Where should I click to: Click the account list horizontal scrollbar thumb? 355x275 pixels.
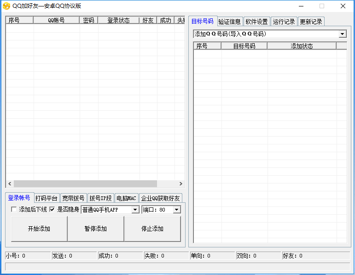pos(85,183)
